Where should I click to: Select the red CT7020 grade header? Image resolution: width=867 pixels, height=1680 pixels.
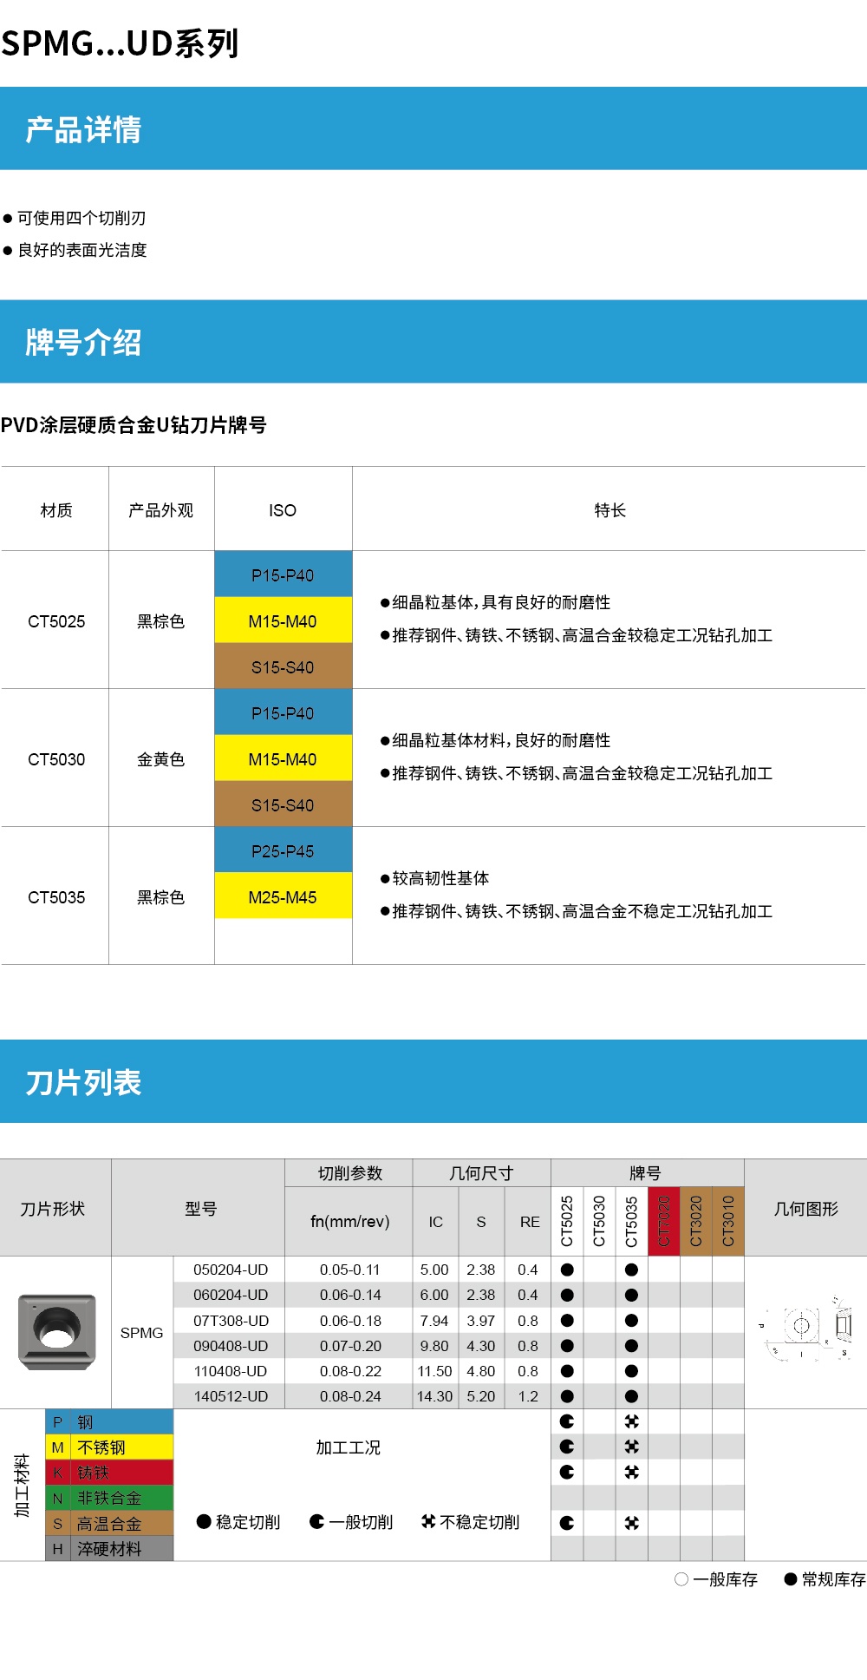pos(664,1221)
